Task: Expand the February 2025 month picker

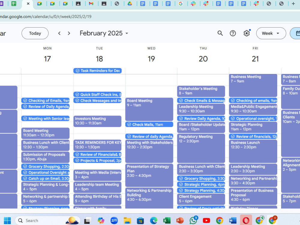Action: click(104, 33)
